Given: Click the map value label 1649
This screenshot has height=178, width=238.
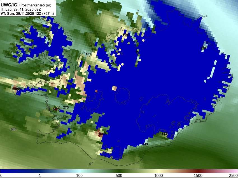Looking at the screenshot, I should (x=102, y=134).
